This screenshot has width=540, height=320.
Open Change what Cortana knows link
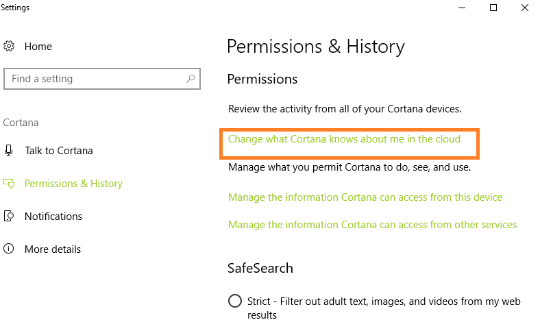(344, 139)
